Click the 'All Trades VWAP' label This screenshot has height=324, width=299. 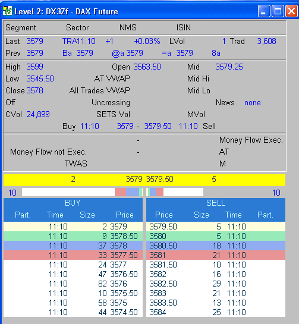coord(100,90)
